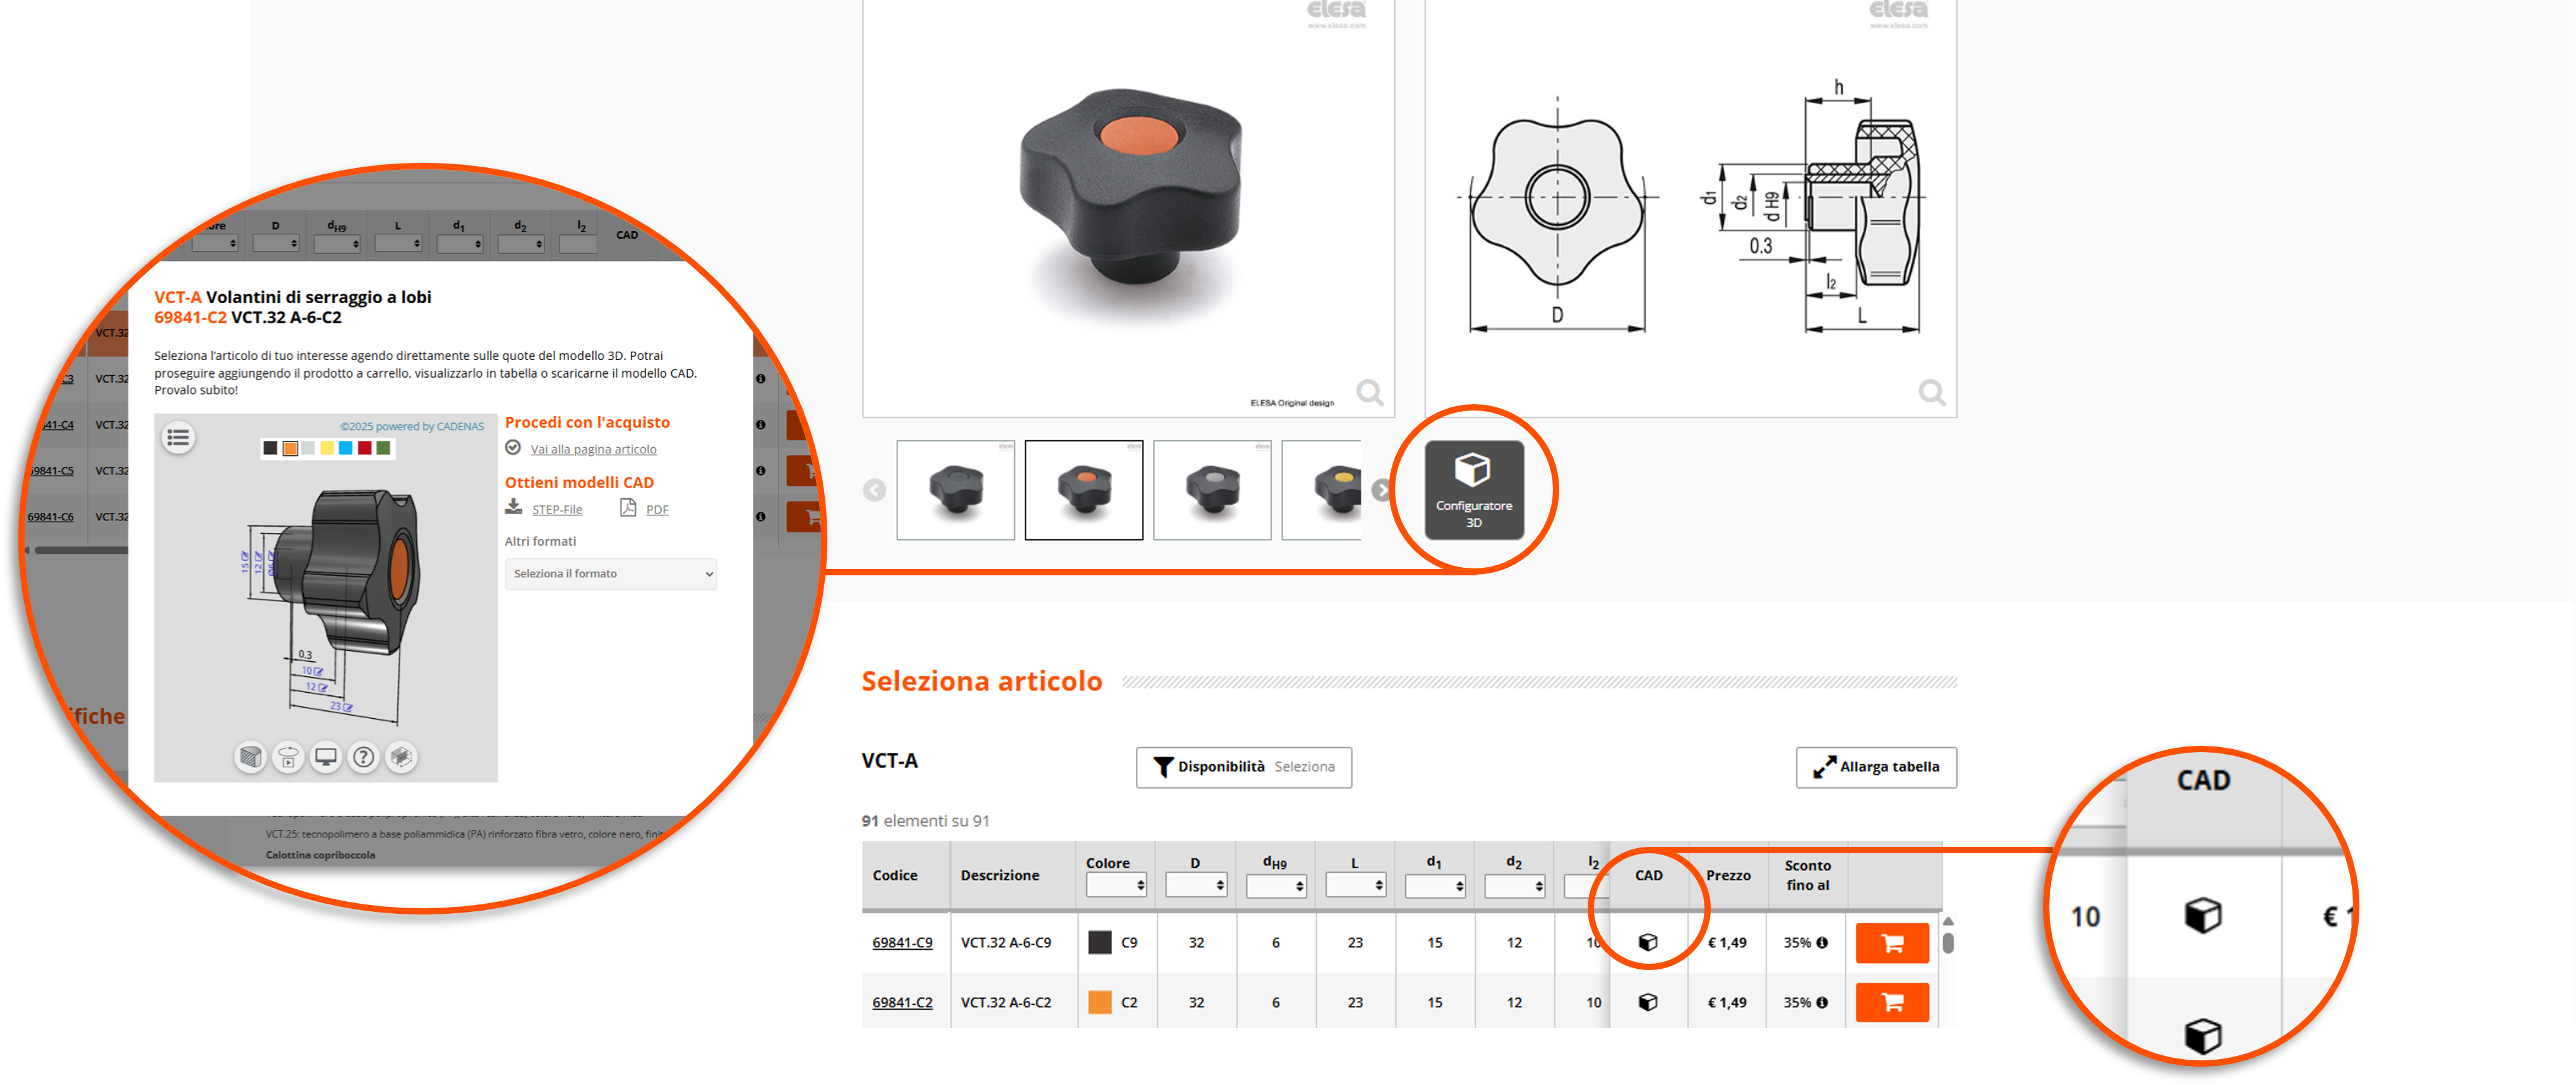2576x1085 pixels.
Task: Open the dH9 column filter dropdown
Action: coord(1276,885)
